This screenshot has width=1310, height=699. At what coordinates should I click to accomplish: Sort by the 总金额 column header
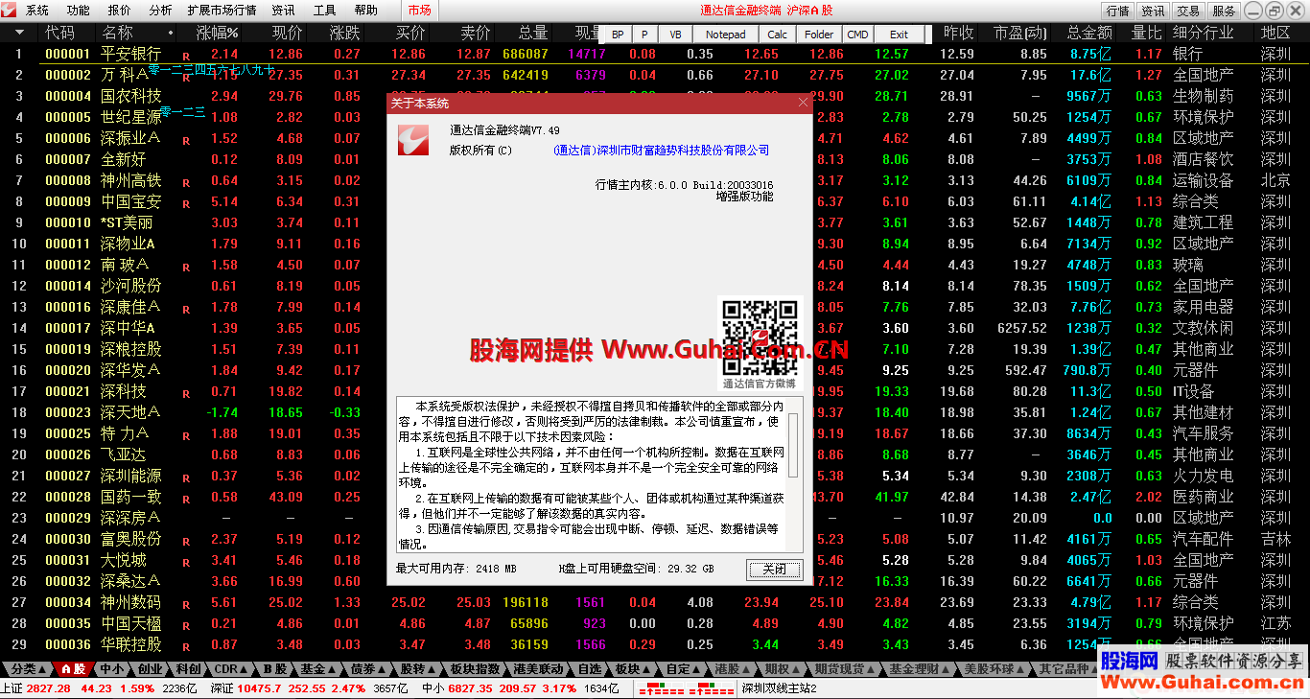pyautogui.click(x=1088, y=33)
